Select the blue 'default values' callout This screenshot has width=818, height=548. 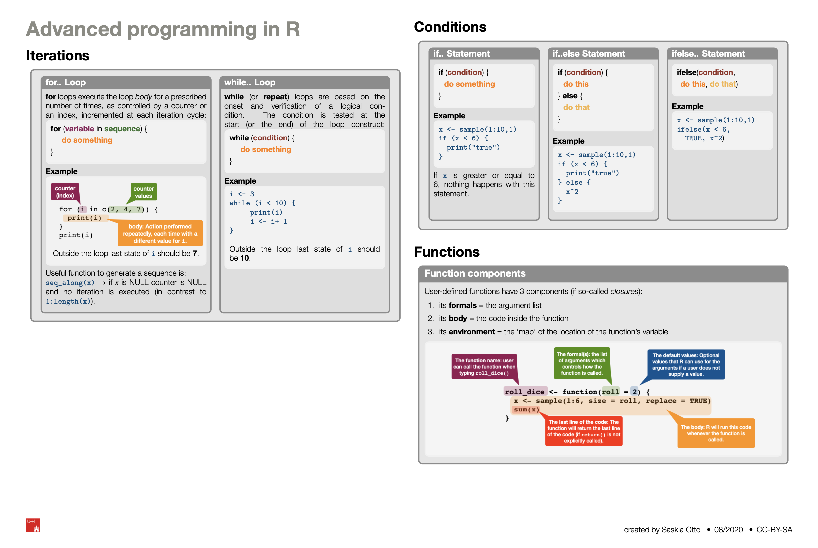click(x=686, y=364)
